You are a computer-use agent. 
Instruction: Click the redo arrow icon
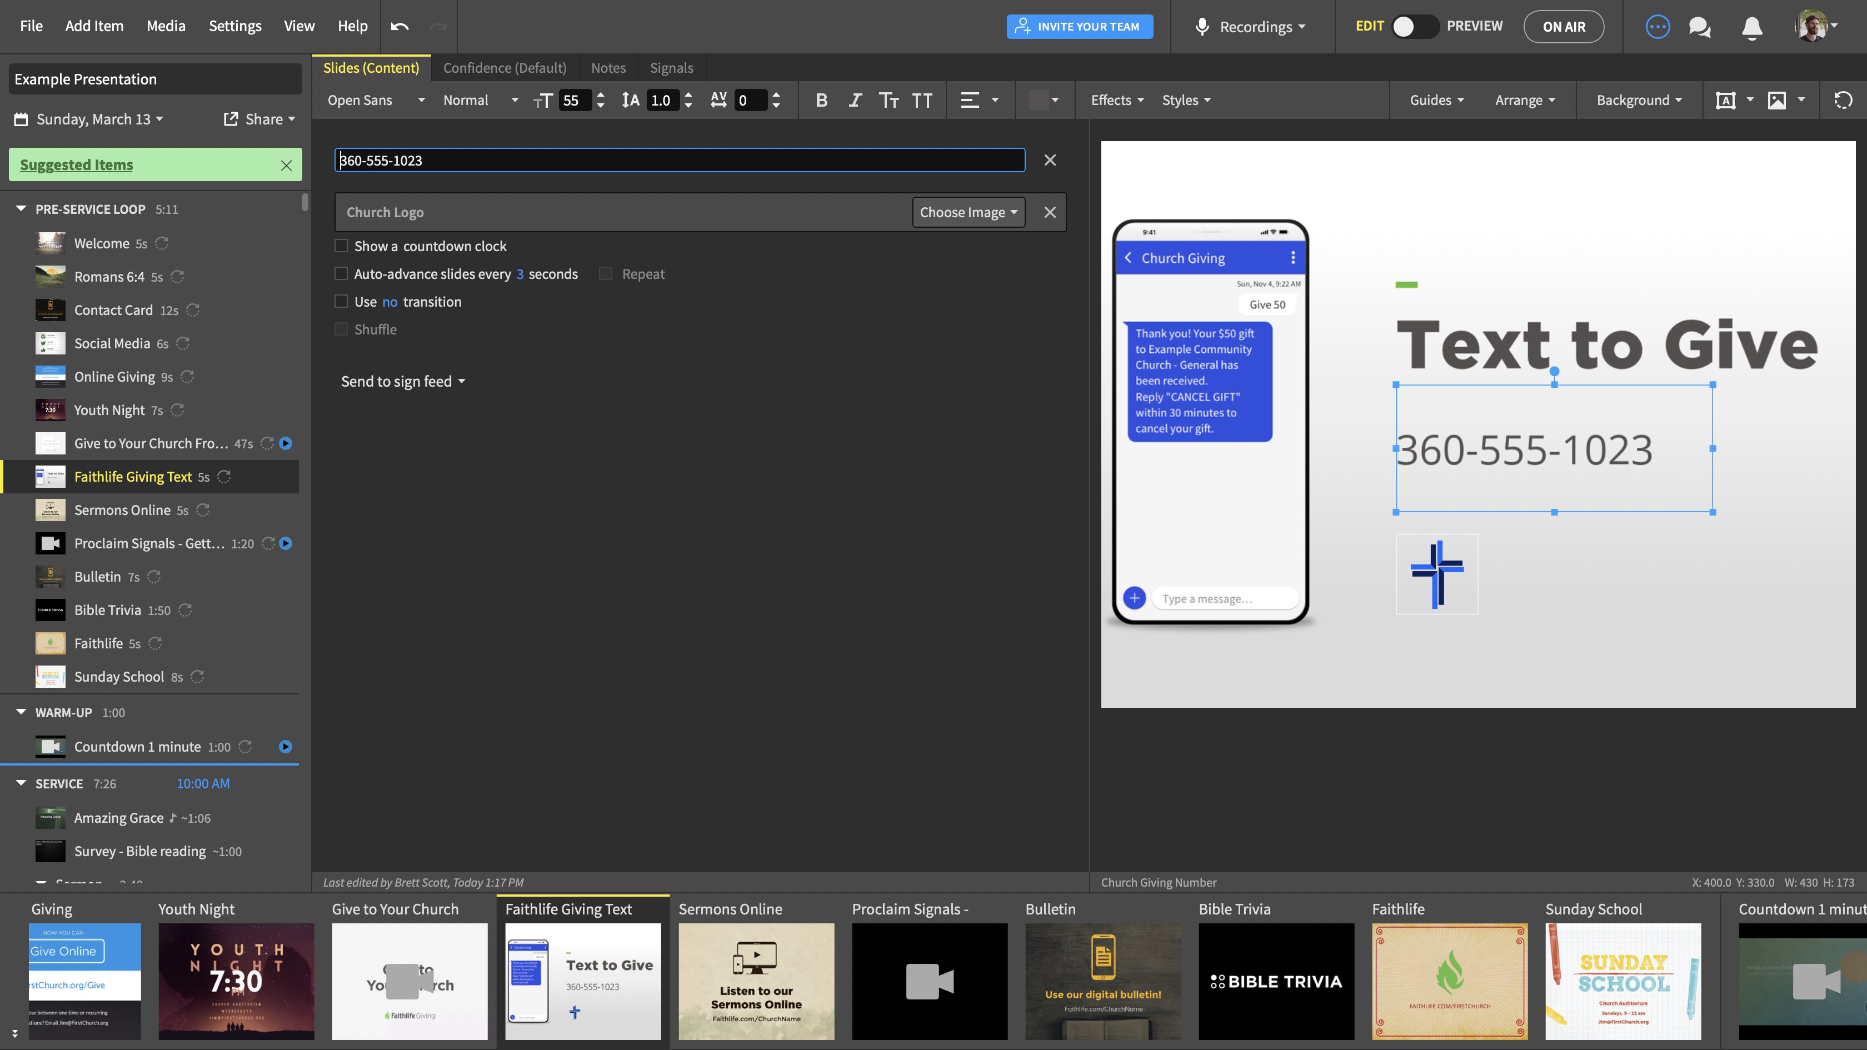[438, 27]
